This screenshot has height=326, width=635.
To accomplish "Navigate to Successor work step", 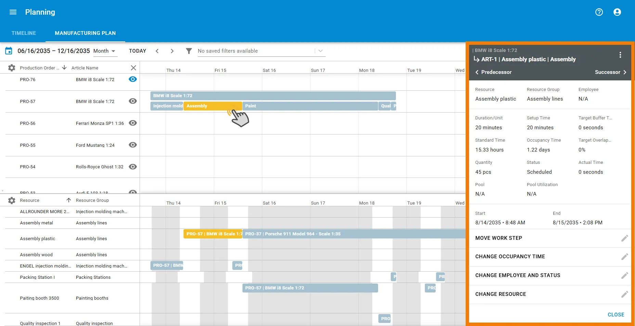I will point(611,72).
